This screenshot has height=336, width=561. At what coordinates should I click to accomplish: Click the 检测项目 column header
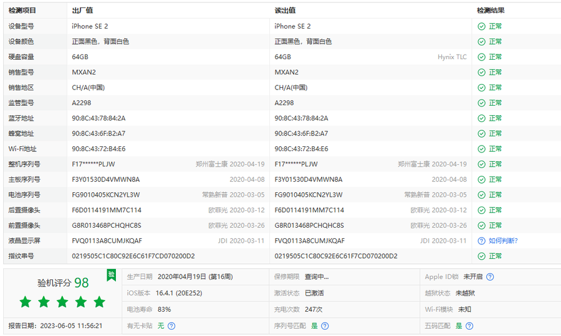[22, 11]
